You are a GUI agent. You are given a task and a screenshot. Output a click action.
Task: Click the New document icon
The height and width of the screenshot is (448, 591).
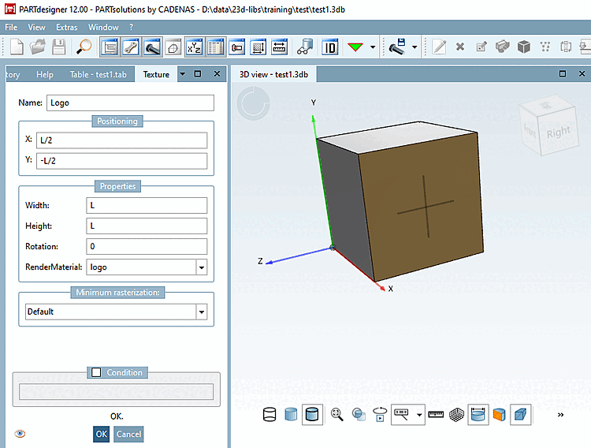pyautogui.click(x=16, y=47)
